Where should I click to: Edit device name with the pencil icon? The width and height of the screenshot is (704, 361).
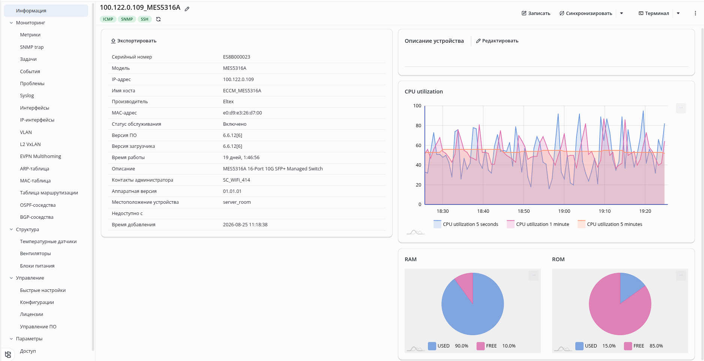point(187,9)
